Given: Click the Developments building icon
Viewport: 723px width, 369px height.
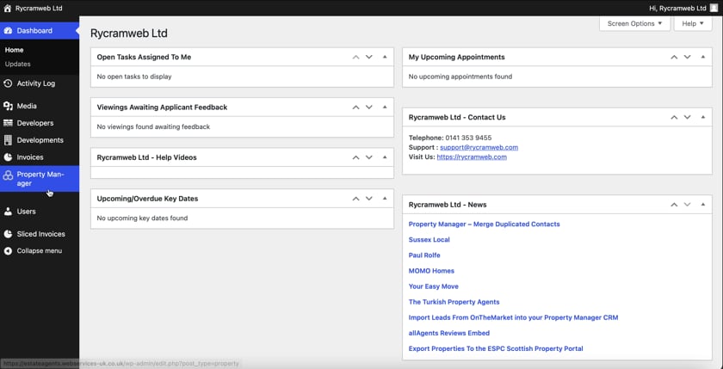Looking at the screenshot, I should [8, 140].
